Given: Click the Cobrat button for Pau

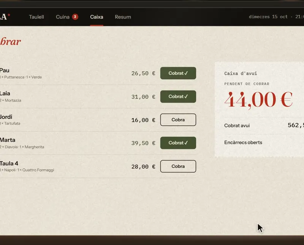Looking at the screenshot, I should pos(178,73).
